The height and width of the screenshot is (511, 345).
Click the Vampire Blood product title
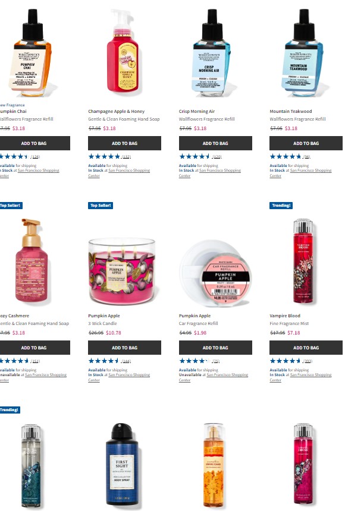285,316
